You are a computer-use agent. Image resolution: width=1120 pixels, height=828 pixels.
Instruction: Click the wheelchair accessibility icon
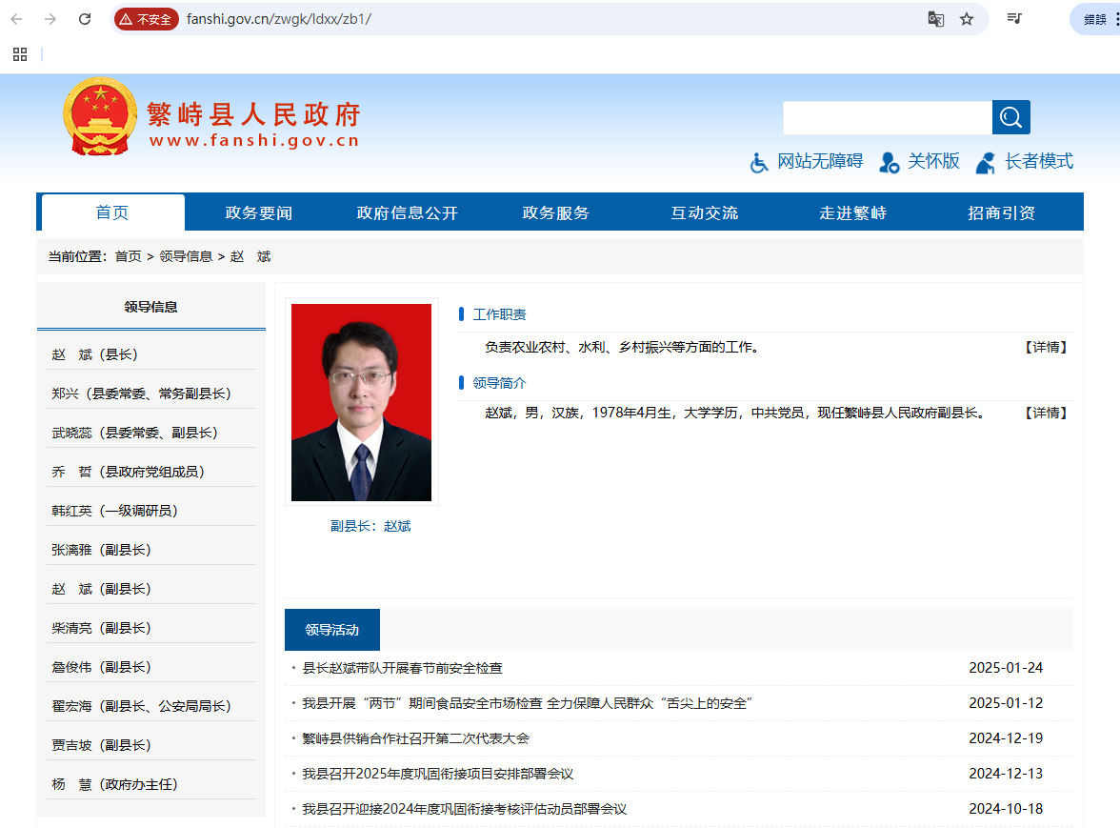pyautogui.click(x=759, y=163)
